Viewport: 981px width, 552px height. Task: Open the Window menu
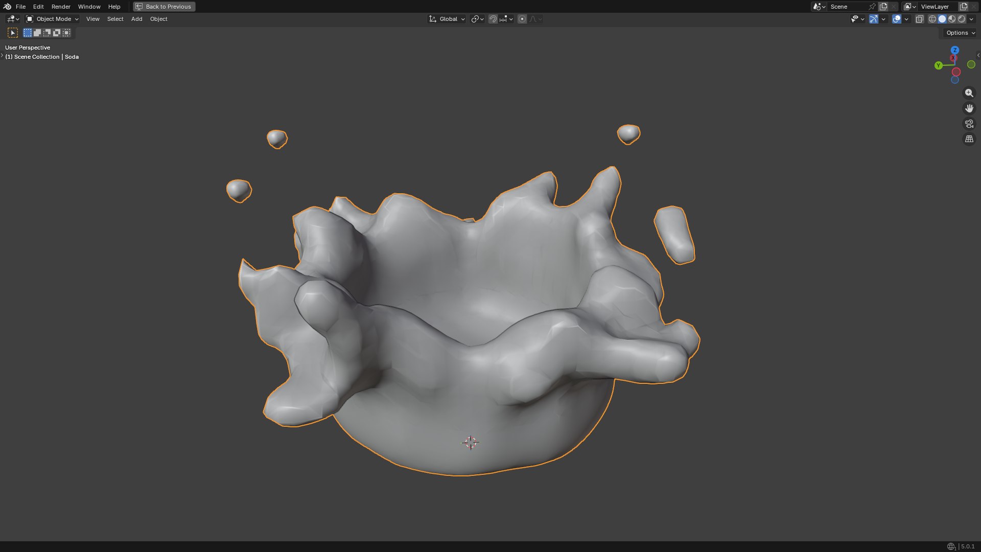89,7
